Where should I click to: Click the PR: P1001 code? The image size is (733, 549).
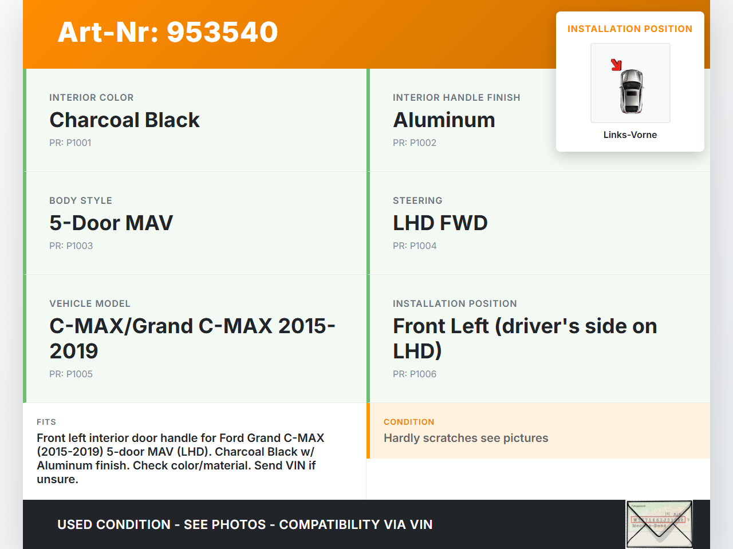(x=70, y=143)
